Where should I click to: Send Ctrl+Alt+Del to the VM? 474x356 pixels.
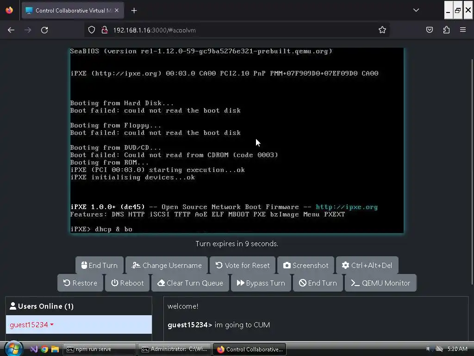(367, 266)
